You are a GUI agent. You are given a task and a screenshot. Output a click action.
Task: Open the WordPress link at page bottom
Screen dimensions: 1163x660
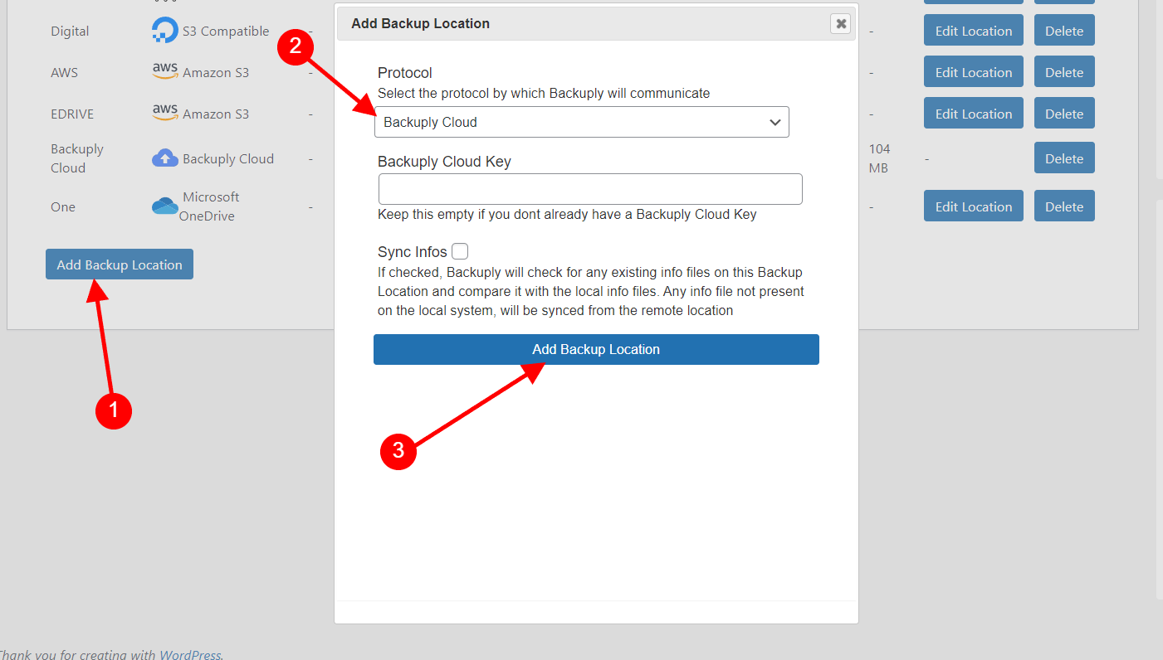click(x=192, y=654)
